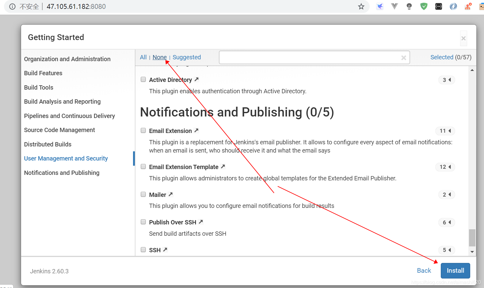Viewport: 484px width, 288px height.
Task: Expand Active Directory dependencies badge 3
Action: tap(447, 80)
